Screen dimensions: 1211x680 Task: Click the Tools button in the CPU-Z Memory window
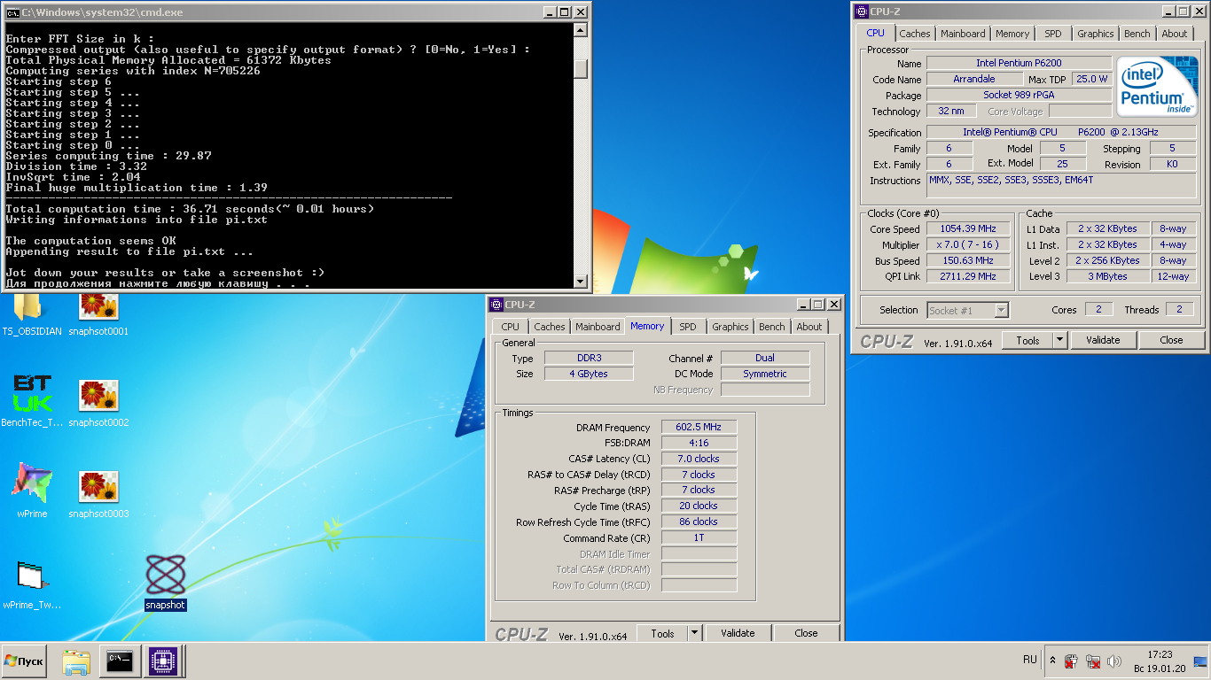662,633
